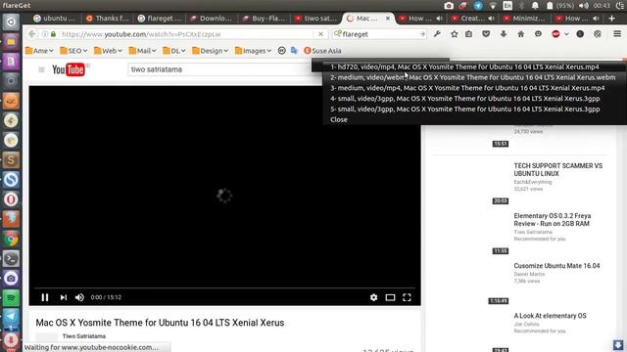The height and width of the screenshot is (352, 627).
Task: Switch to the 'Minimiz...' tab
Action: tap(524, 19)
